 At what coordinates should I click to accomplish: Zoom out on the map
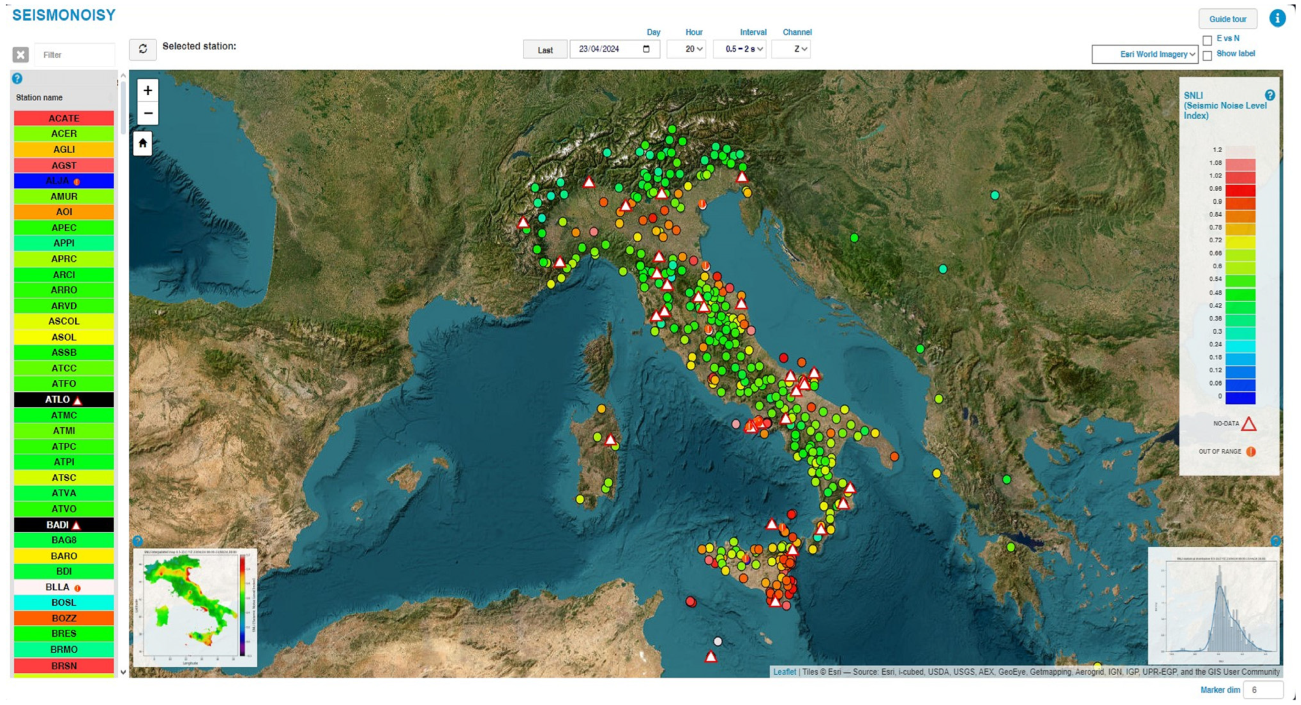click(x=148, y=113)
